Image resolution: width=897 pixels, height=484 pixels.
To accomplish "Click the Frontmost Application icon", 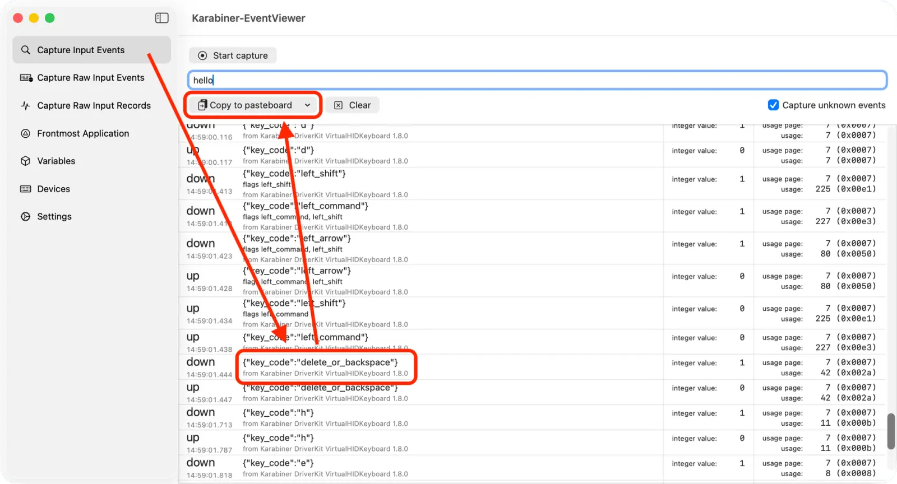I will point(25,133).
